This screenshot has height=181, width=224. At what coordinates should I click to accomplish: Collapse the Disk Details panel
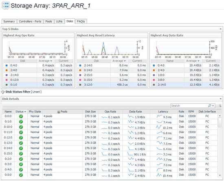point(221,99)
